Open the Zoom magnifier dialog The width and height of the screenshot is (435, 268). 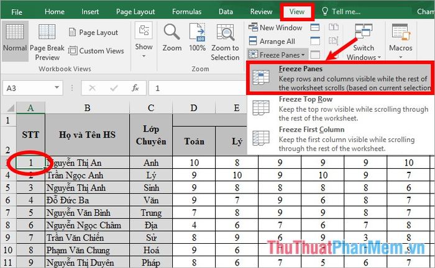tap(172, 38)
